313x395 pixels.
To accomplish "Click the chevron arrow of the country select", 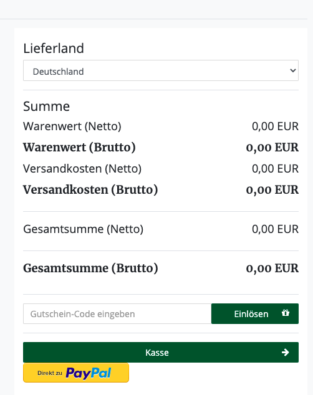I will pos(292,70).
